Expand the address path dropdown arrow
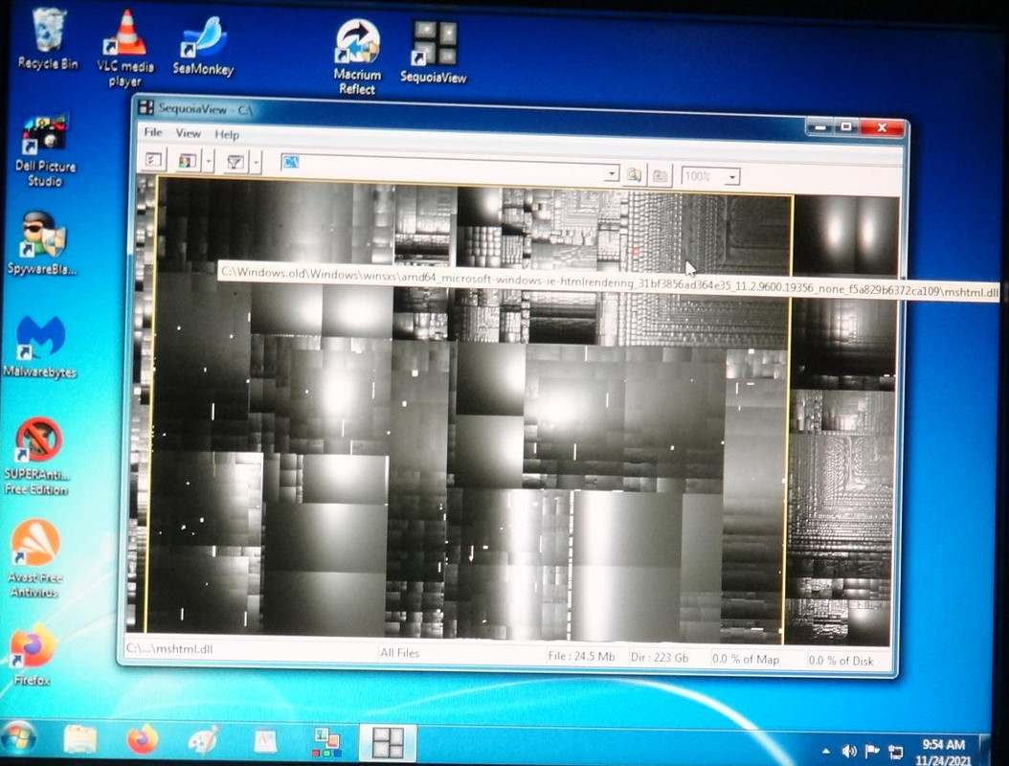This screenshot has height=766, width=1009. 612,173
